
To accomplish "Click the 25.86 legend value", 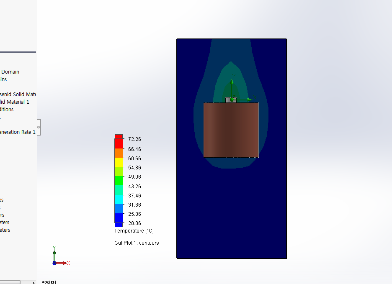I will [x=134, y=214].
